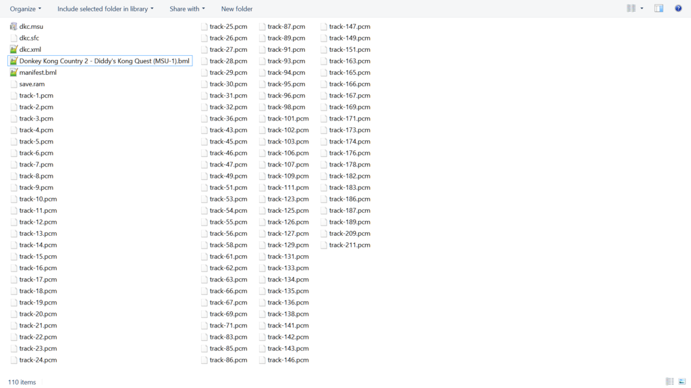691x388 pixels.
Task: Open Help with the question mark button
Action: point(678,8)
